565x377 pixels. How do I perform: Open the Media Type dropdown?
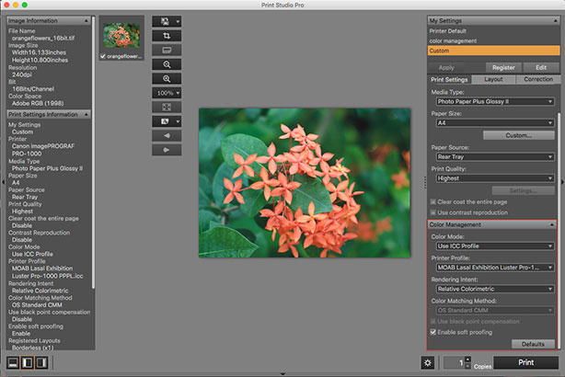coord(495,101)
